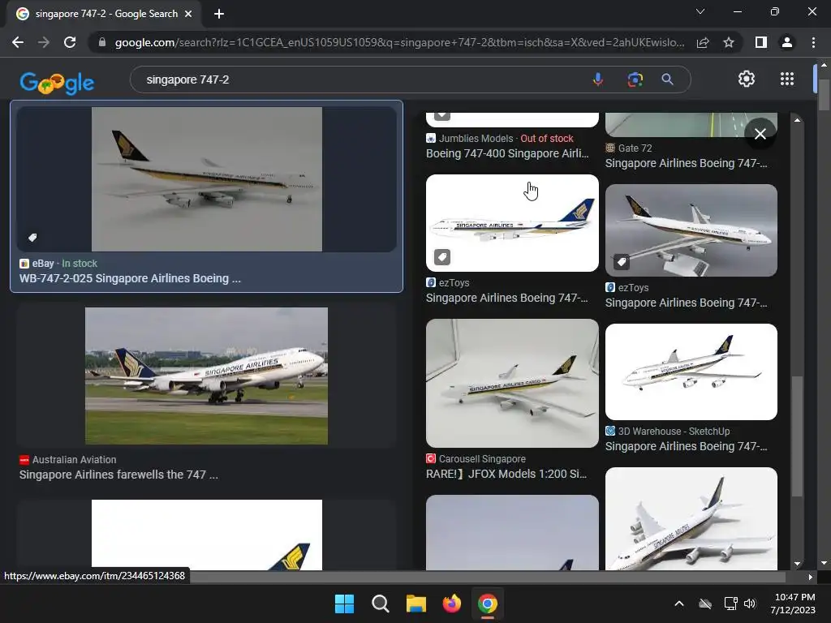Open Google quick settings gear

pos(747,79)
